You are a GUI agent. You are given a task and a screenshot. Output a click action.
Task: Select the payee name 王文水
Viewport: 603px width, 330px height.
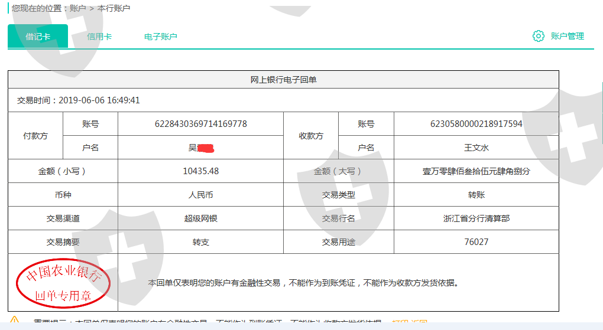[476, 148]
